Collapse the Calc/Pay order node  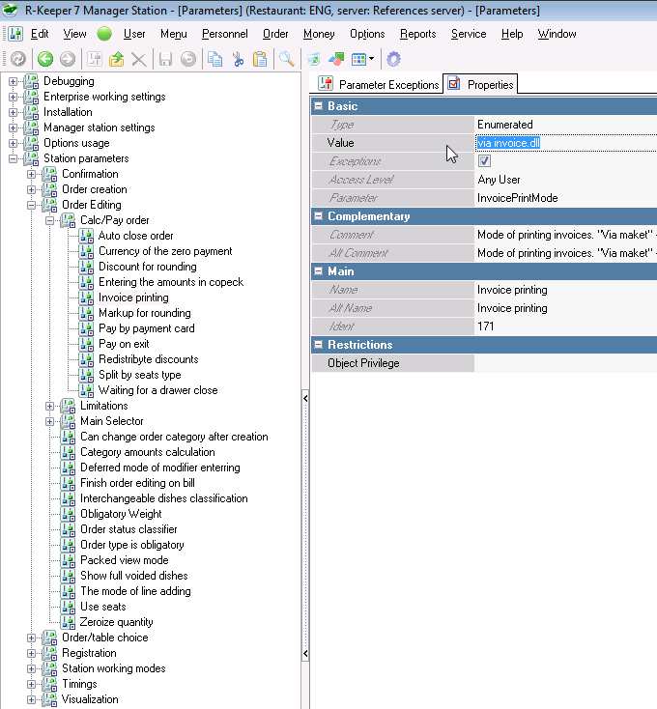point(49,220)
